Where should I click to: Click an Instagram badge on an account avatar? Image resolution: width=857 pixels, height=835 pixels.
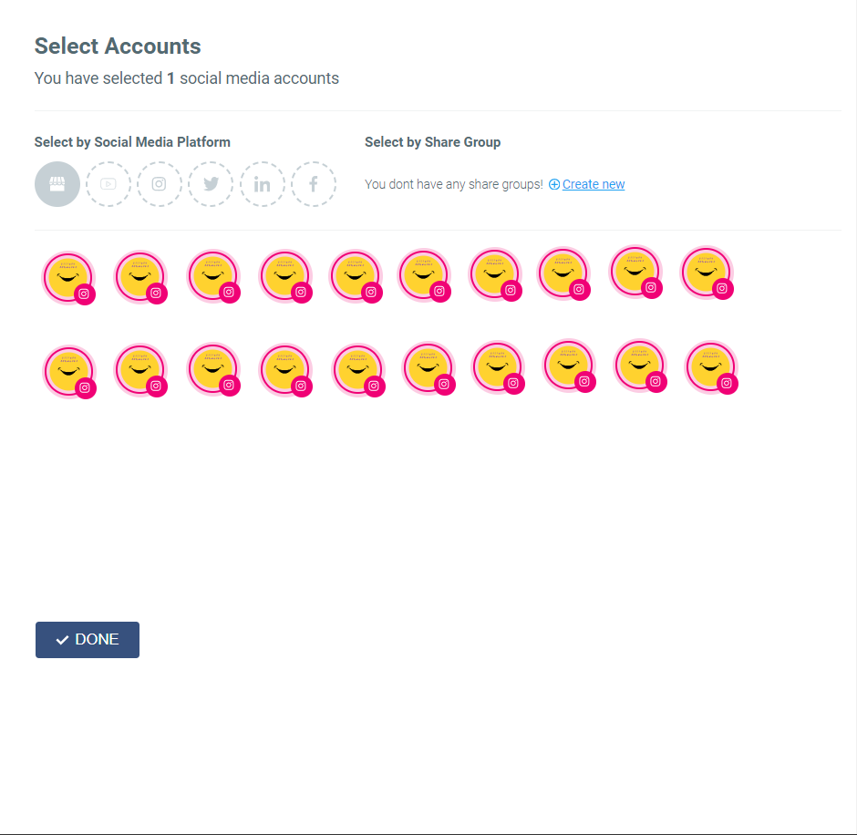tap(86, 293)
